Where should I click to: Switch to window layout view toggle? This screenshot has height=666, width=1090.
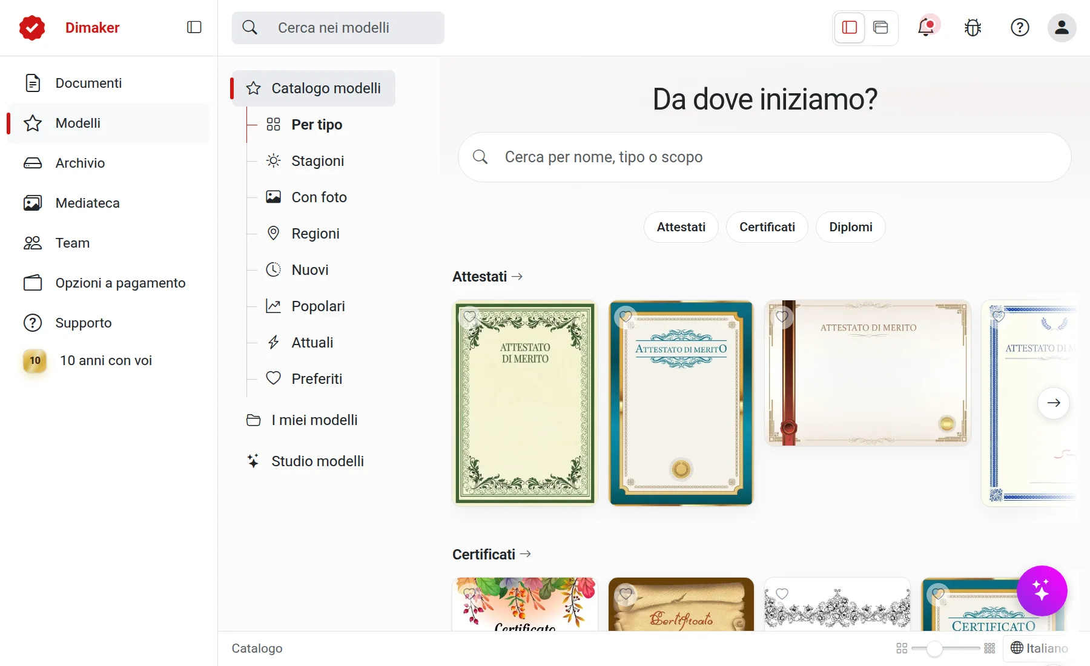click(x=880, y=27)
